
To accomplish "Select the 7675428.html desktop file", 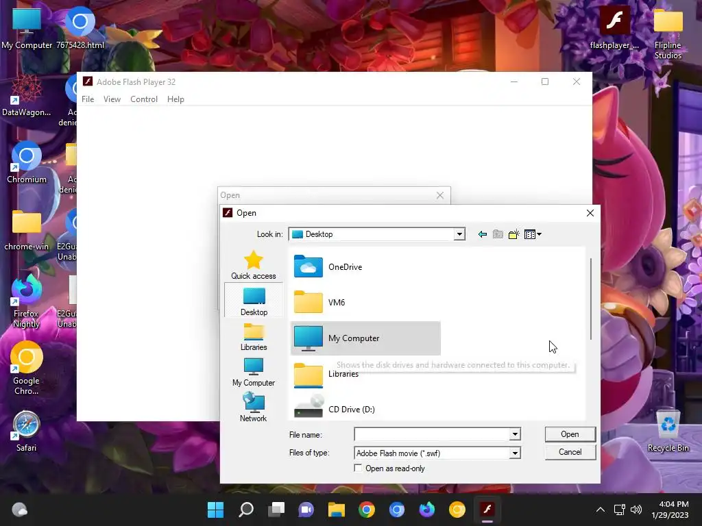I will point(80,29).
